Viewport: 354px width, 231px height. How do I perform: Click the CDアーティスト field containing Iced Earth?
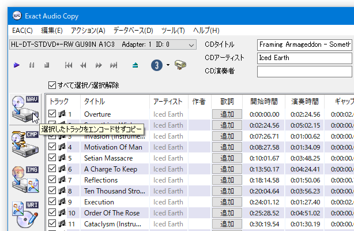[304, 58]
